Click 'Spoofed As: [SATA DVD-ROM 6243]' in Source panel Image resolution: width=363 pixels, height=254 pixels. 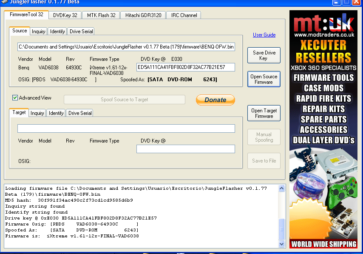(x=168, y=80)
